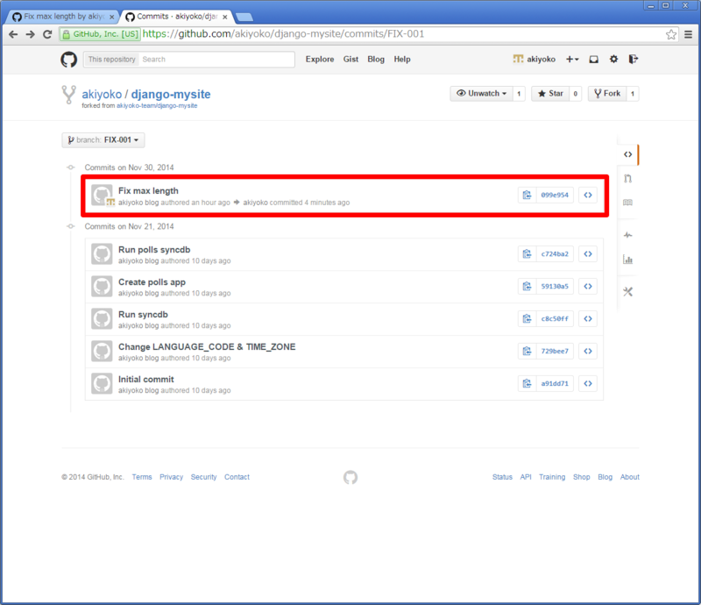701x605 pixels.
Task: Copy SHA for commit c8c50ff
Action: tap(528, 318)
